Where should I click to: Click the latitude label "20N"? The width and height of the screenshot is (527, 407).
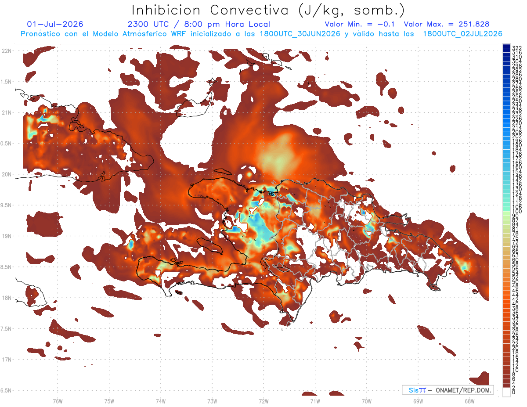coord(7,174)
